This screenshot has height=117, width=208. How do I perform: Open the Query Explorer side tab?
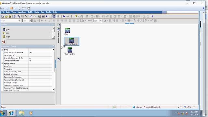click(58, 35)
